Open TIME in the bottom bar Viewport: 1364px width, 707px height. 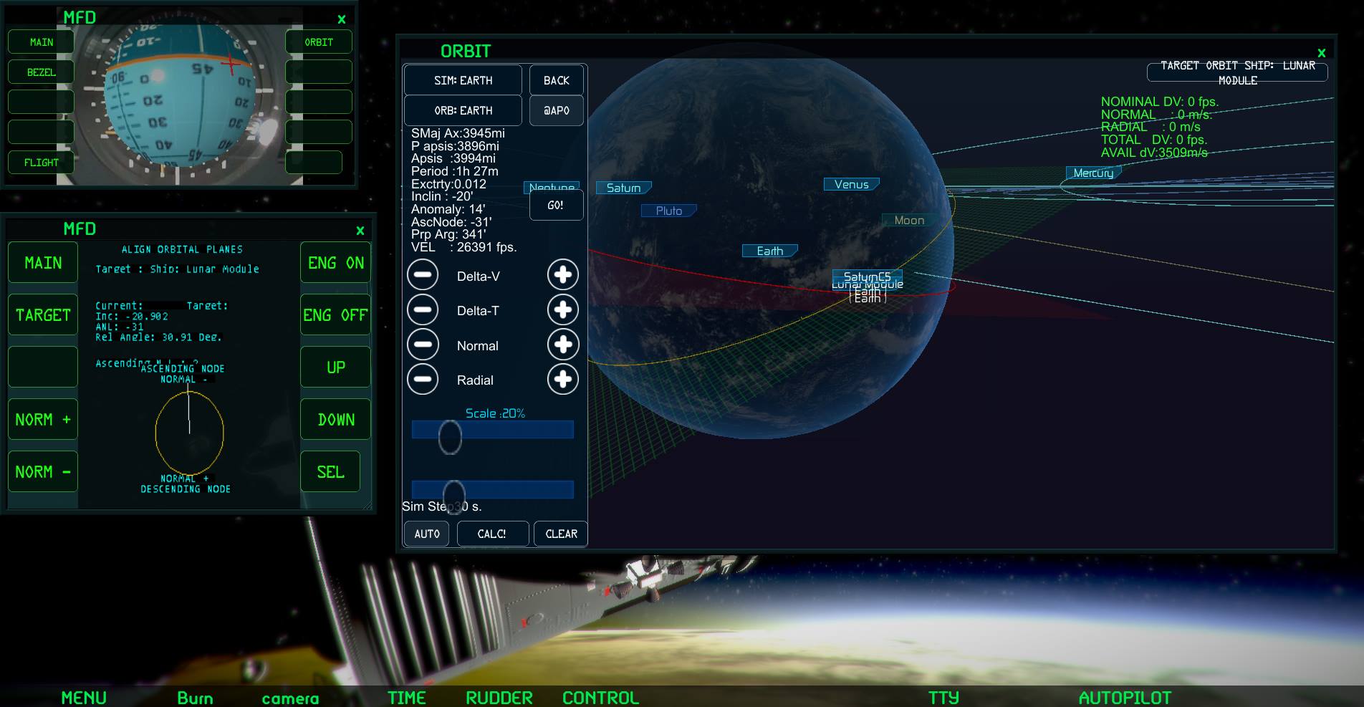pos(407,698)
